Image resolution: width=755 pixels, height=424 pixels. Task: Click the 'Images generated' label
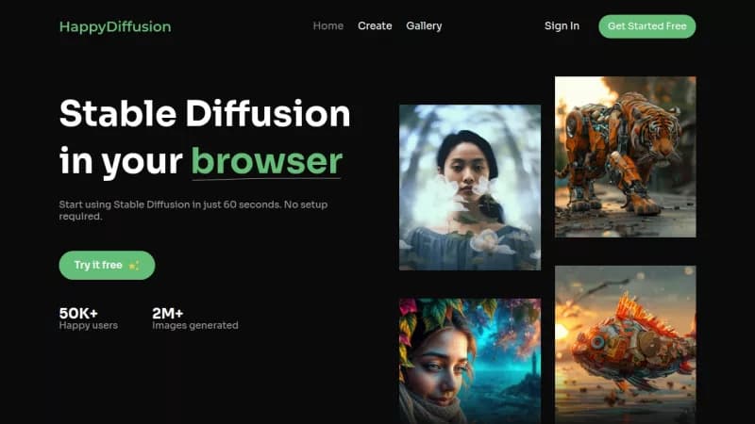[x=195, y=326]
